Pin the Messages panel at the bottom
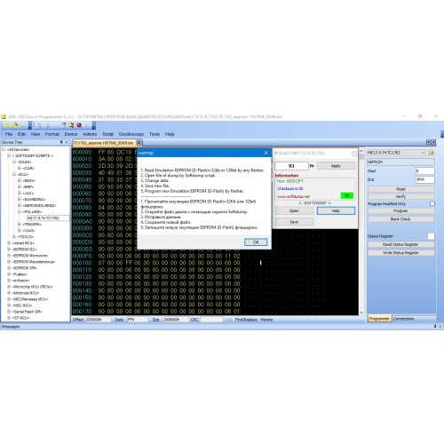This screenshot has height=444, width=444. coord(435,326)
